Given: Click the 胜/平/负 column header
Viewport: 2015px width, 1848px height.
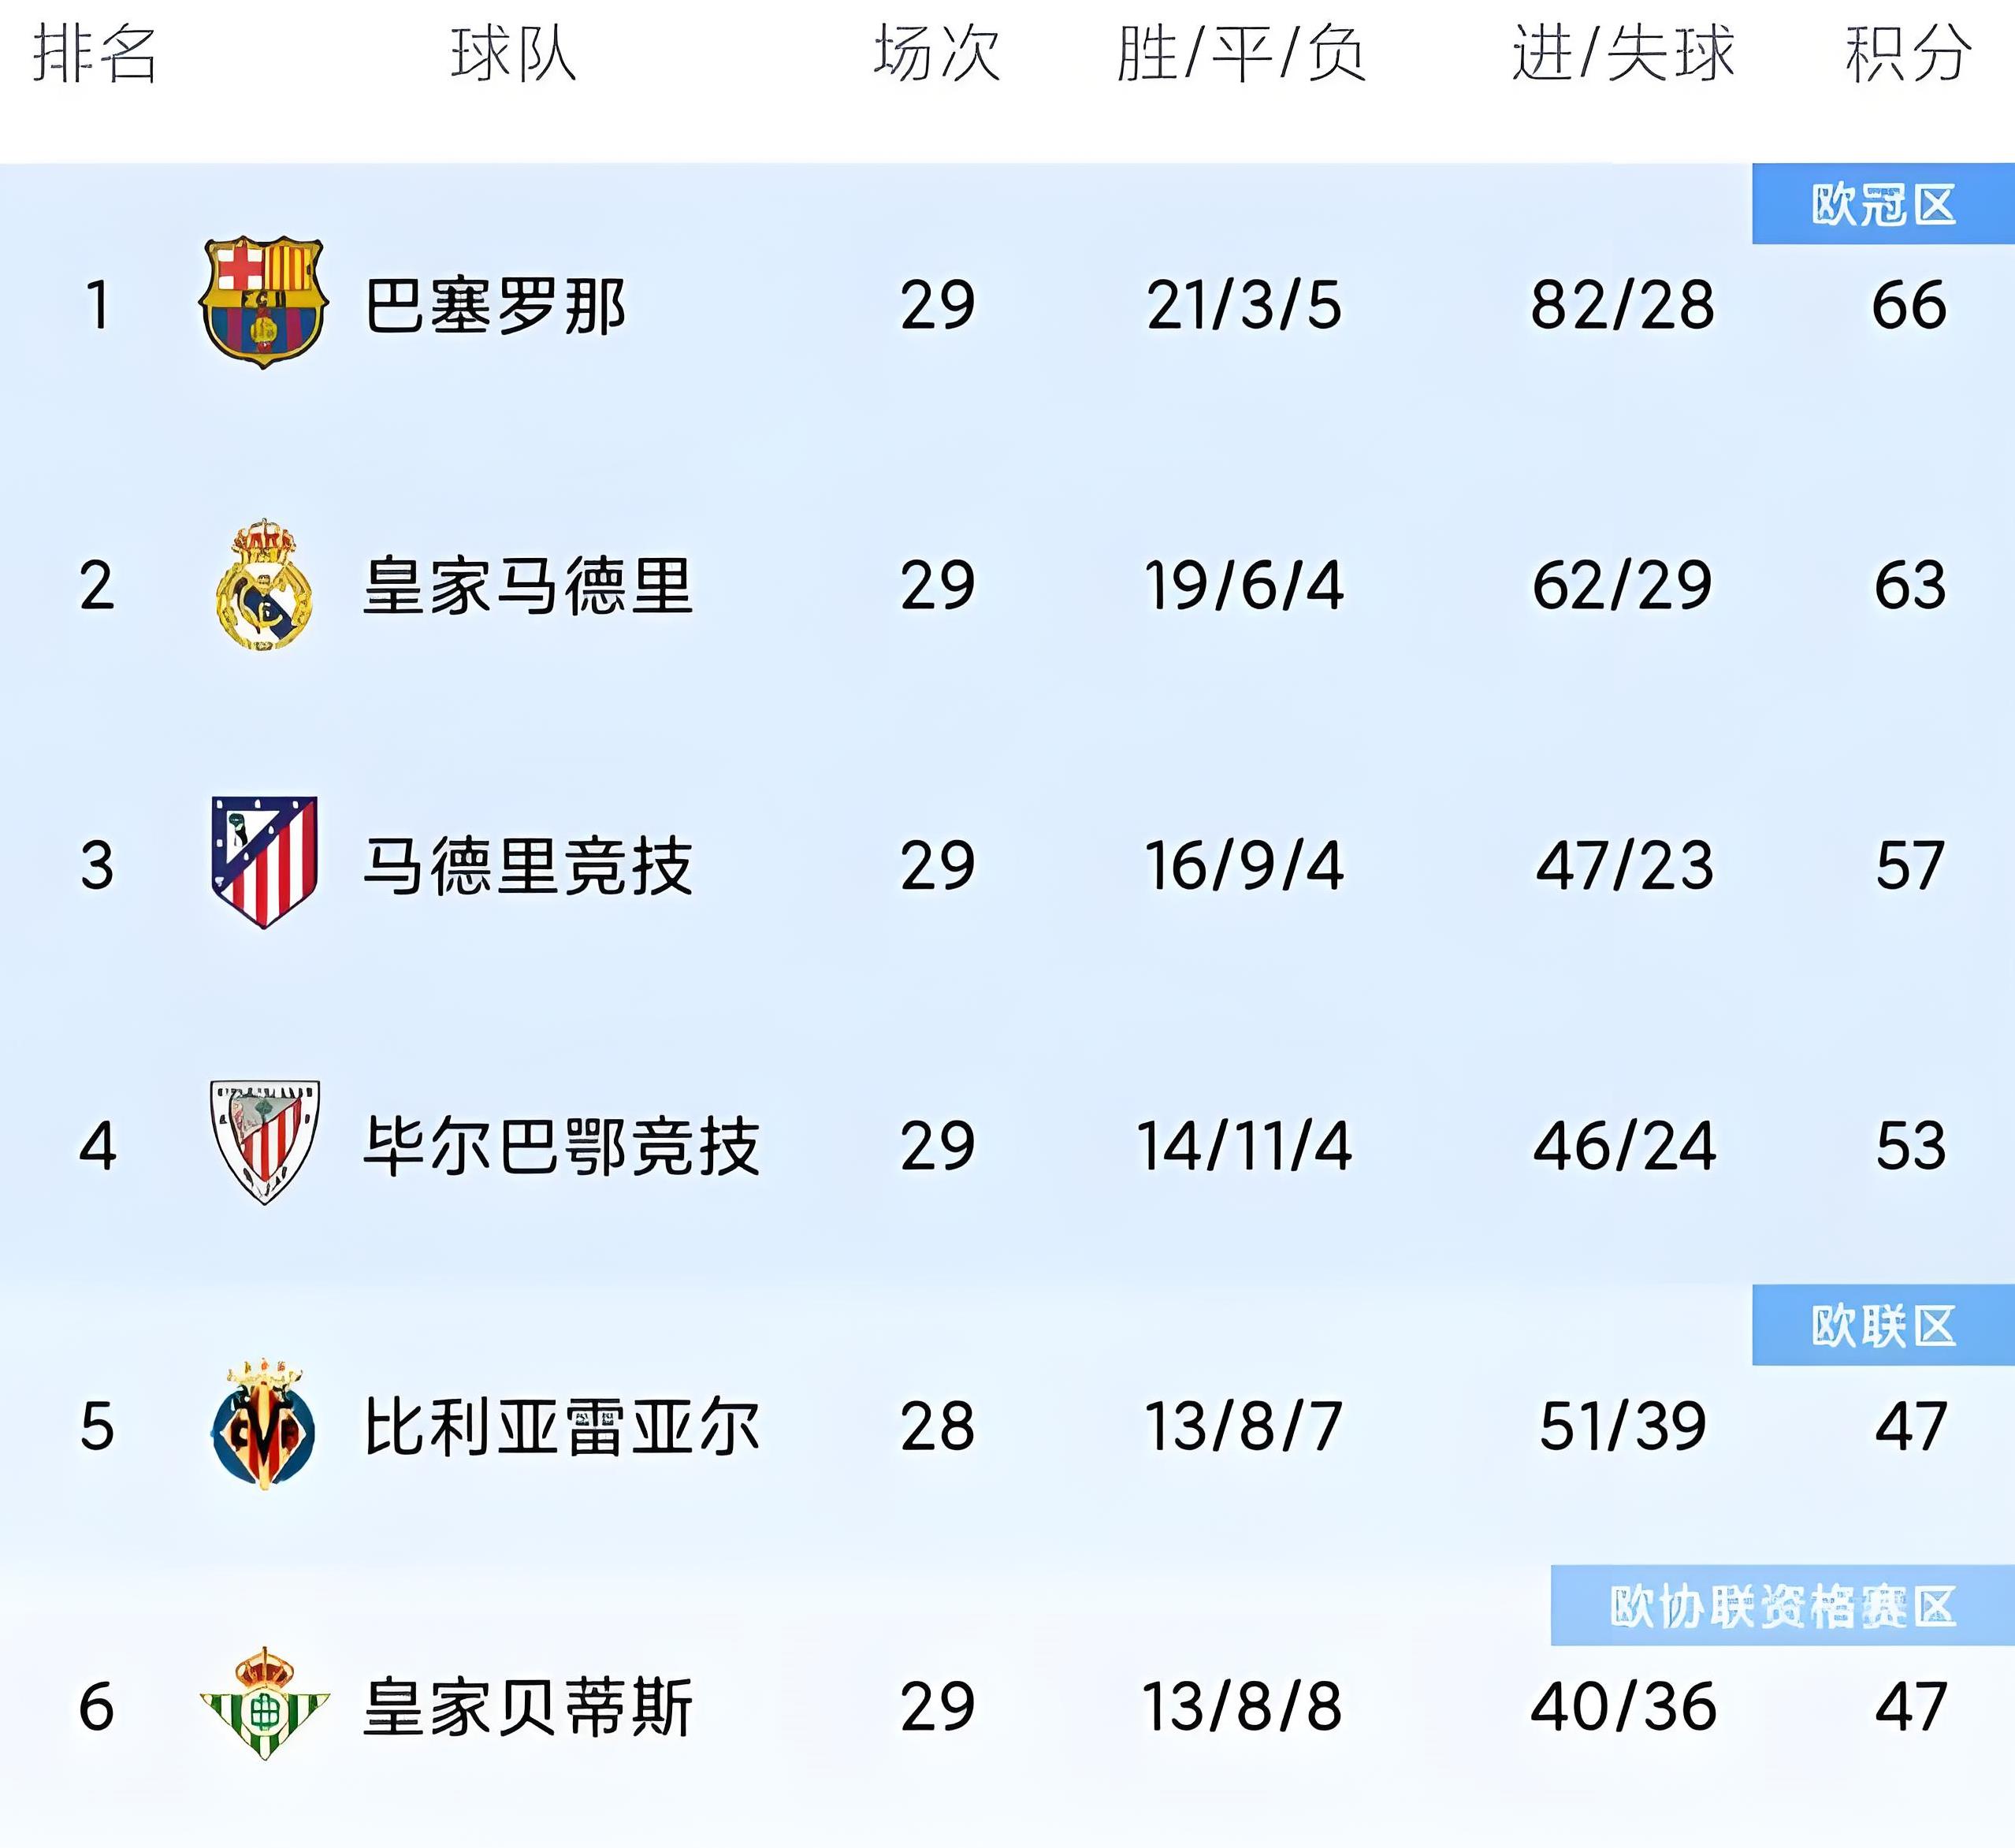Looking at the screenshot, I should 1241,54.
